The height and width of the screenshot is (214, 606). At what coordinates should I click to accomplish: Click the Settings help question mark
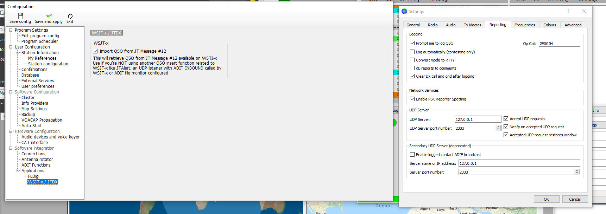coord(568,11)
